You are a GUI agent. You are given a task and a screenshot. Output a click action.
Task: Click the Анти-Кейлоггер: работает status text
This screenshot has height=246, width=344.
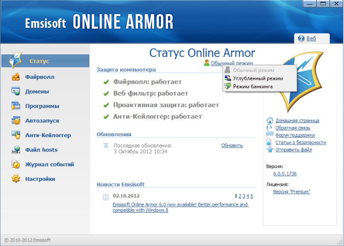pos(158,117)
